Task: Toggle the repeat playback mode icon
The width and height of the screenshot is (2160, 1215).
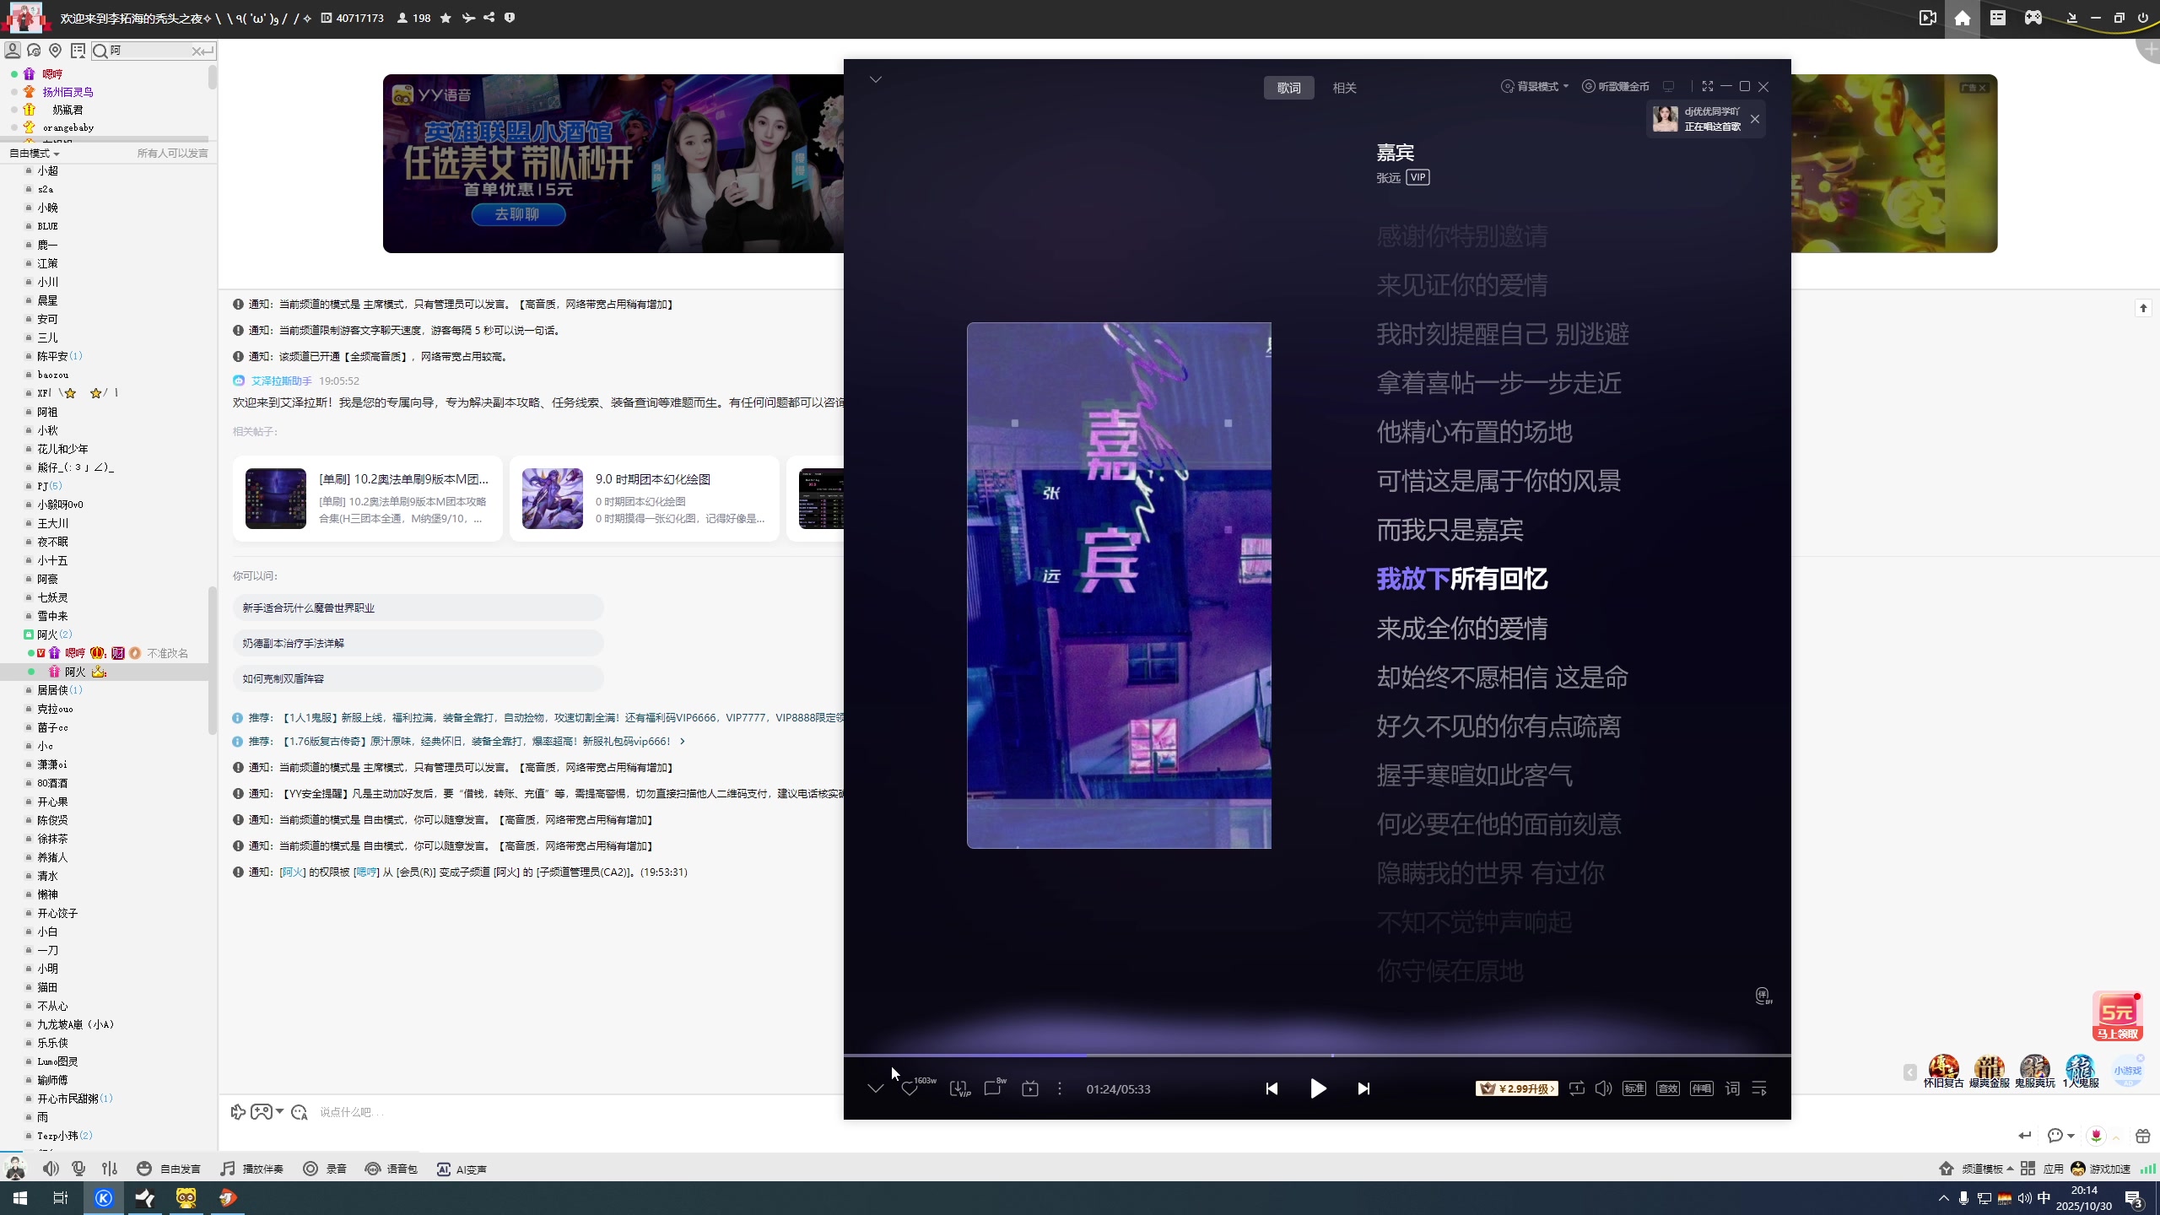Action: click(x=1575, y=1088)
